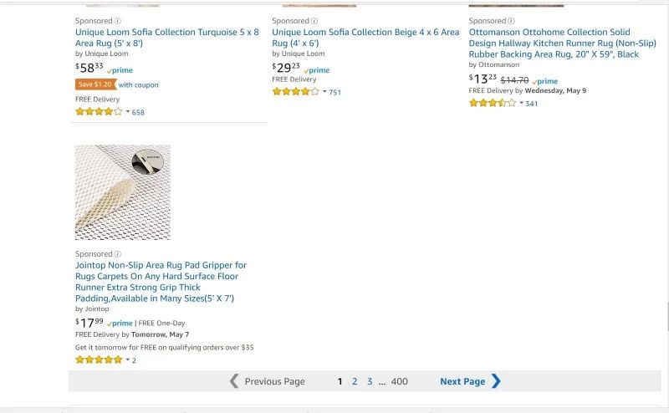
Task: Jump to page 3 of results
Action: click(370, 381)
